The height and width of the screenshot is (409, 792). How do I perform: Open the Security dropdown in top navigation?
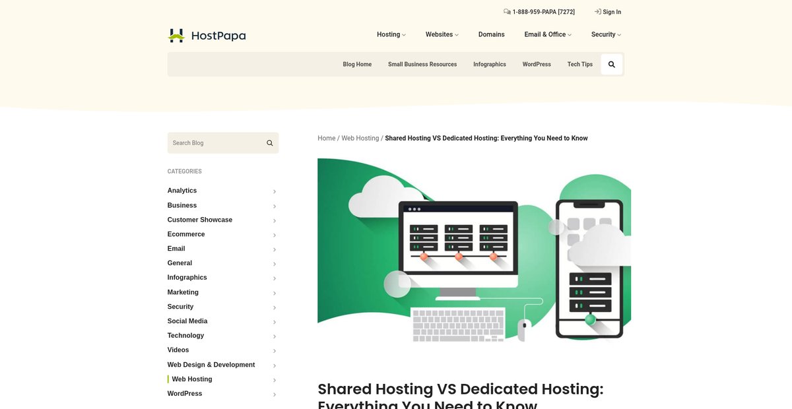click(606, 34)
